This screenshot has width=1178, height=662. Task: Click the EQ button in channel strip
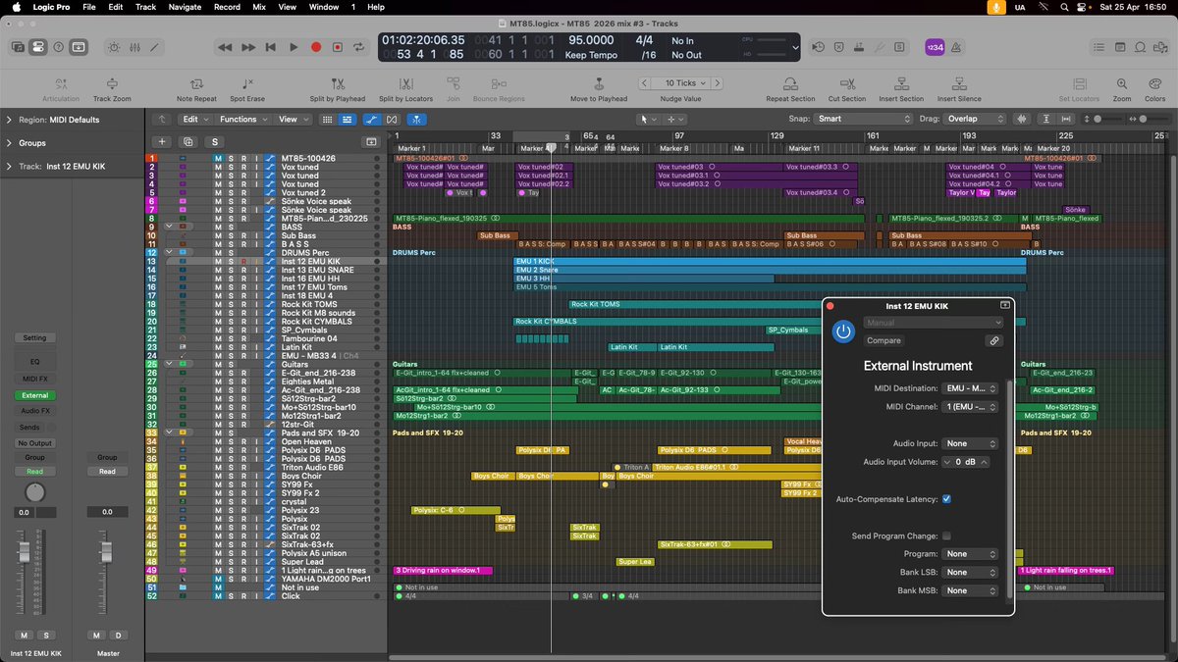(35, 362)
